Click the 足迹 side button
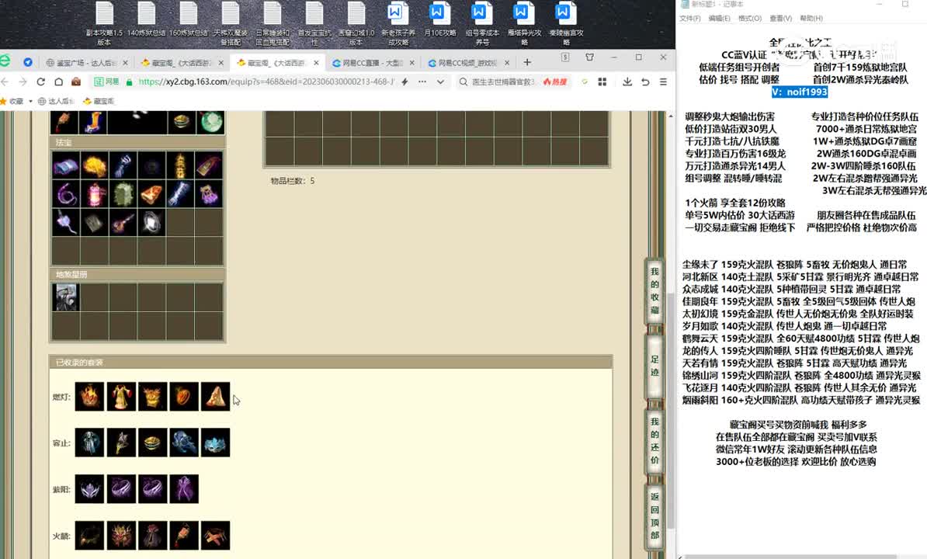Image resolution: width=927 pixels, height=559 pixels. point(654,366)
